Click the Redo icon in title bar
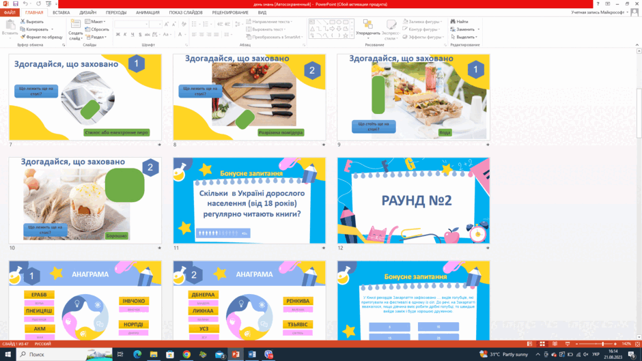The width and height of the screenshot is (642, 361). [x=38, y=3]
